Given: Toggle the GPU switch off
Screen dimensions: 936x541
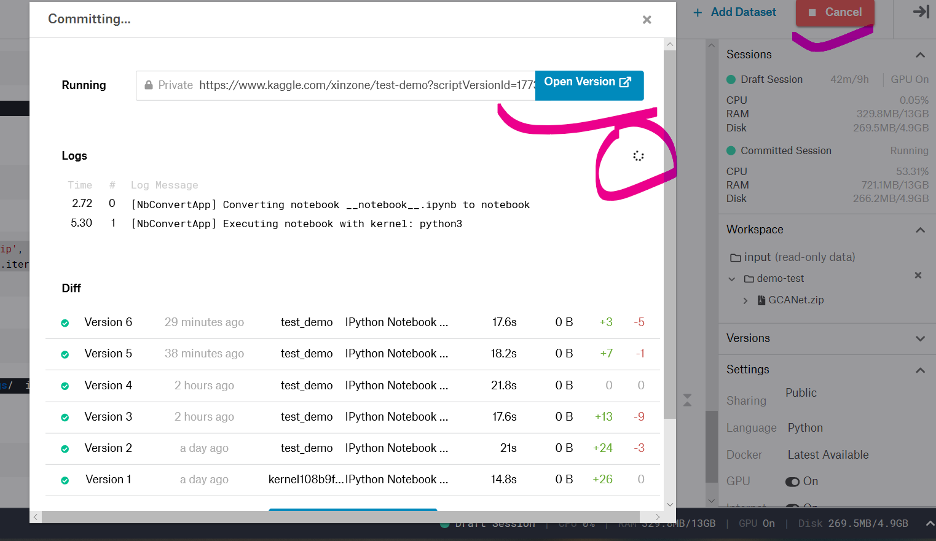Looking at the screenshot, I should [x=792, y=482].
